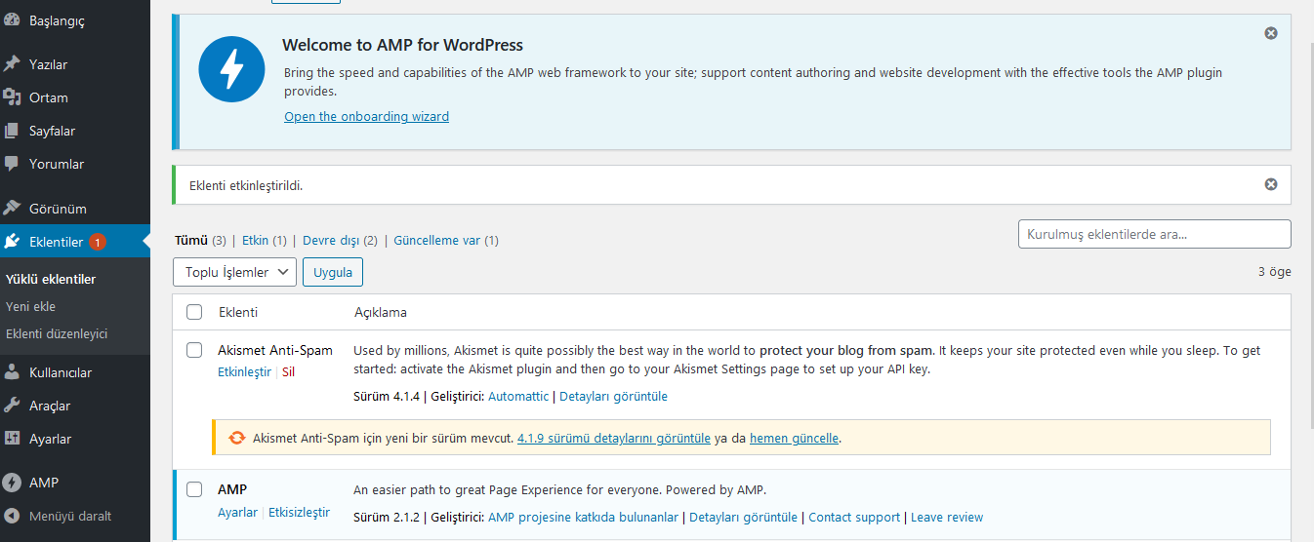Dismiss the AMP welcome notice
Image resolution: width=1314 pixels, height=542 pixels.
coord(1271,33)
